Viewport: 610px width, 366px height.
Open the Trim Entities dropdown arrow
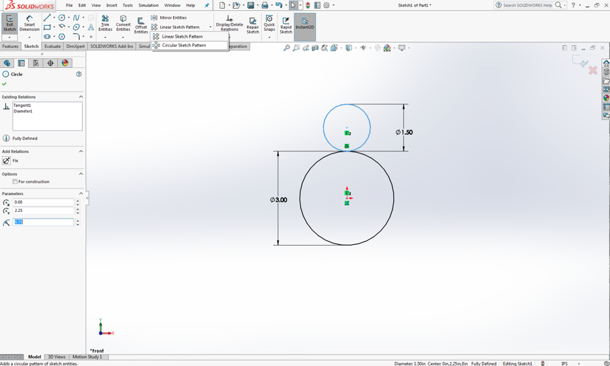pos(105,37)
